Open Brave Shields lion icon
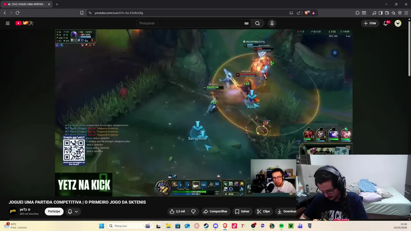 307,13
